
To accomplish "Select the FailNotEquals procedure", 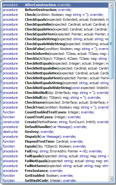I will 55,161.
